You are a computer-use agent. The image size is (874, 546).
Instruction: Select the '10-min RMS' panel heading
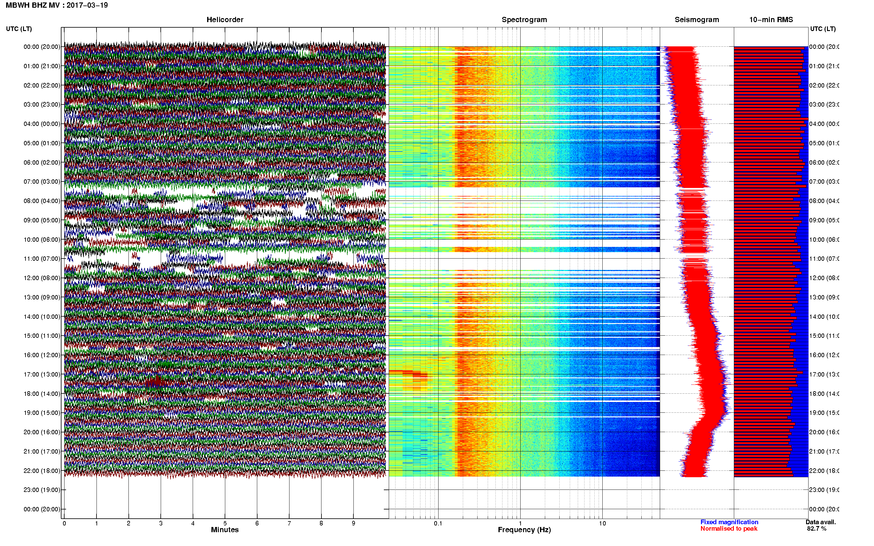771,20
